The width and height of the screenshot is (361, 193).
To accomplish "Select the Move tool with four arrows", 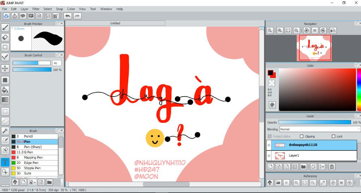I will coord(5,68).
